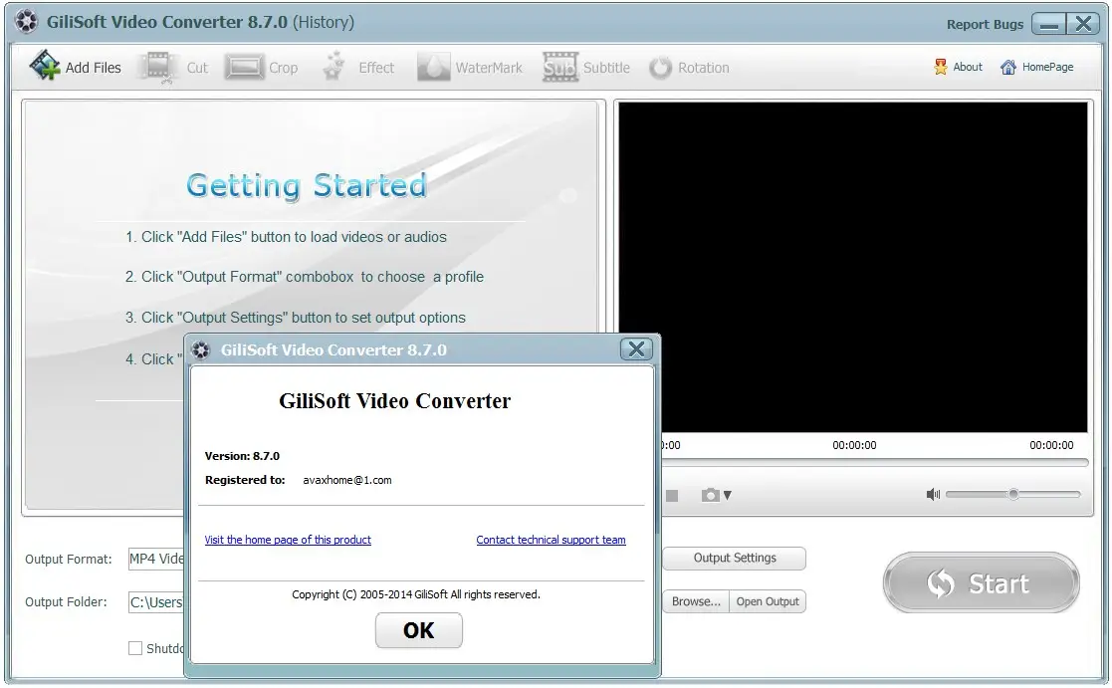Screen dimensions: 1112x688
Task: Click the Output Settings button
Action: 734,559
